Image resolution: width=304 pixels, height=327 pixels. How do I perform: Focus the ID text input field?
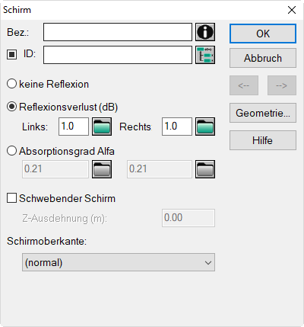tap(118, 55)
